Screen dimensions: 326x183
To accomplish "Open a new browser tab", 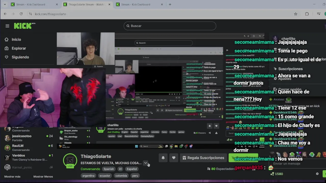I will [x=170, y=4].
